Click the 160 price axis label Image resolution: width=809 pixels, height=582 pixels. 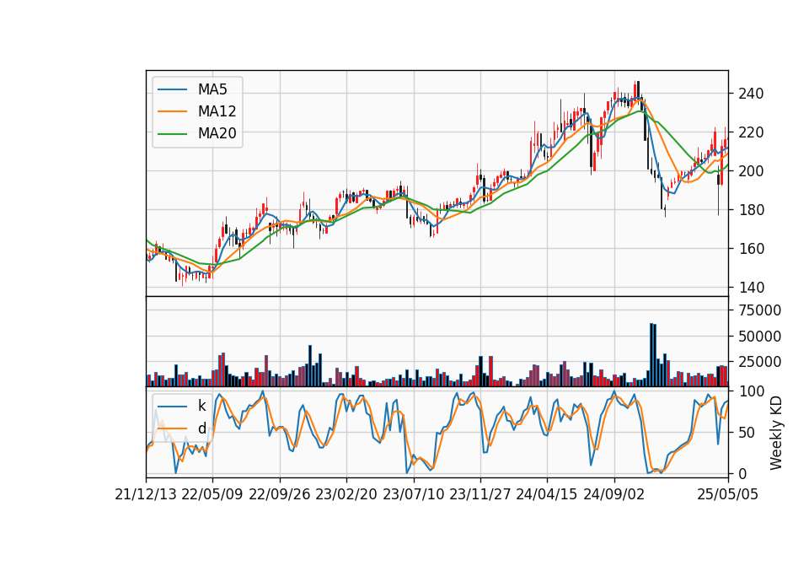point(751,249)
